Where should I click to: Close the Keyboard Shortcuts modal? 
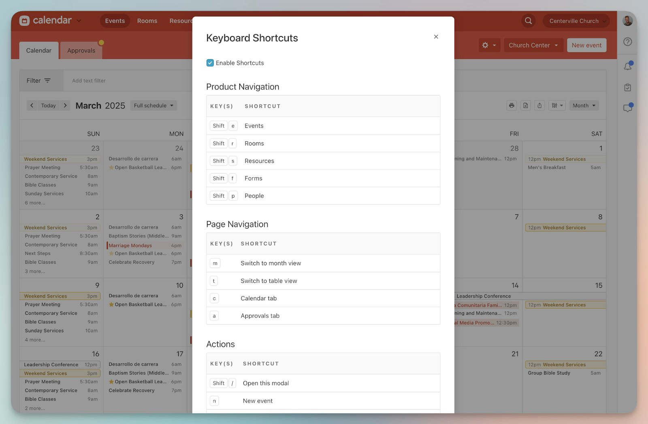[x=436, y=37]
